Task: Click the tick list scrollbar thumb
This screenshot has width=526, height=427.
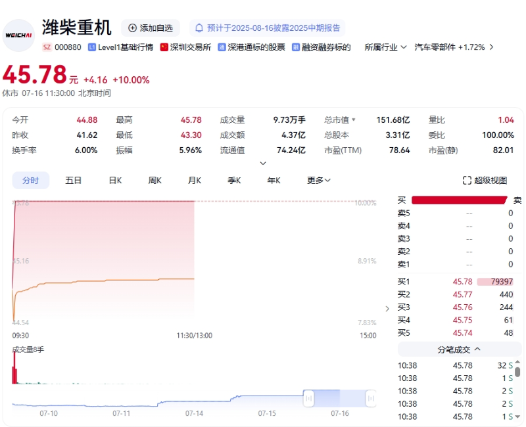Action: click(517, 372)
